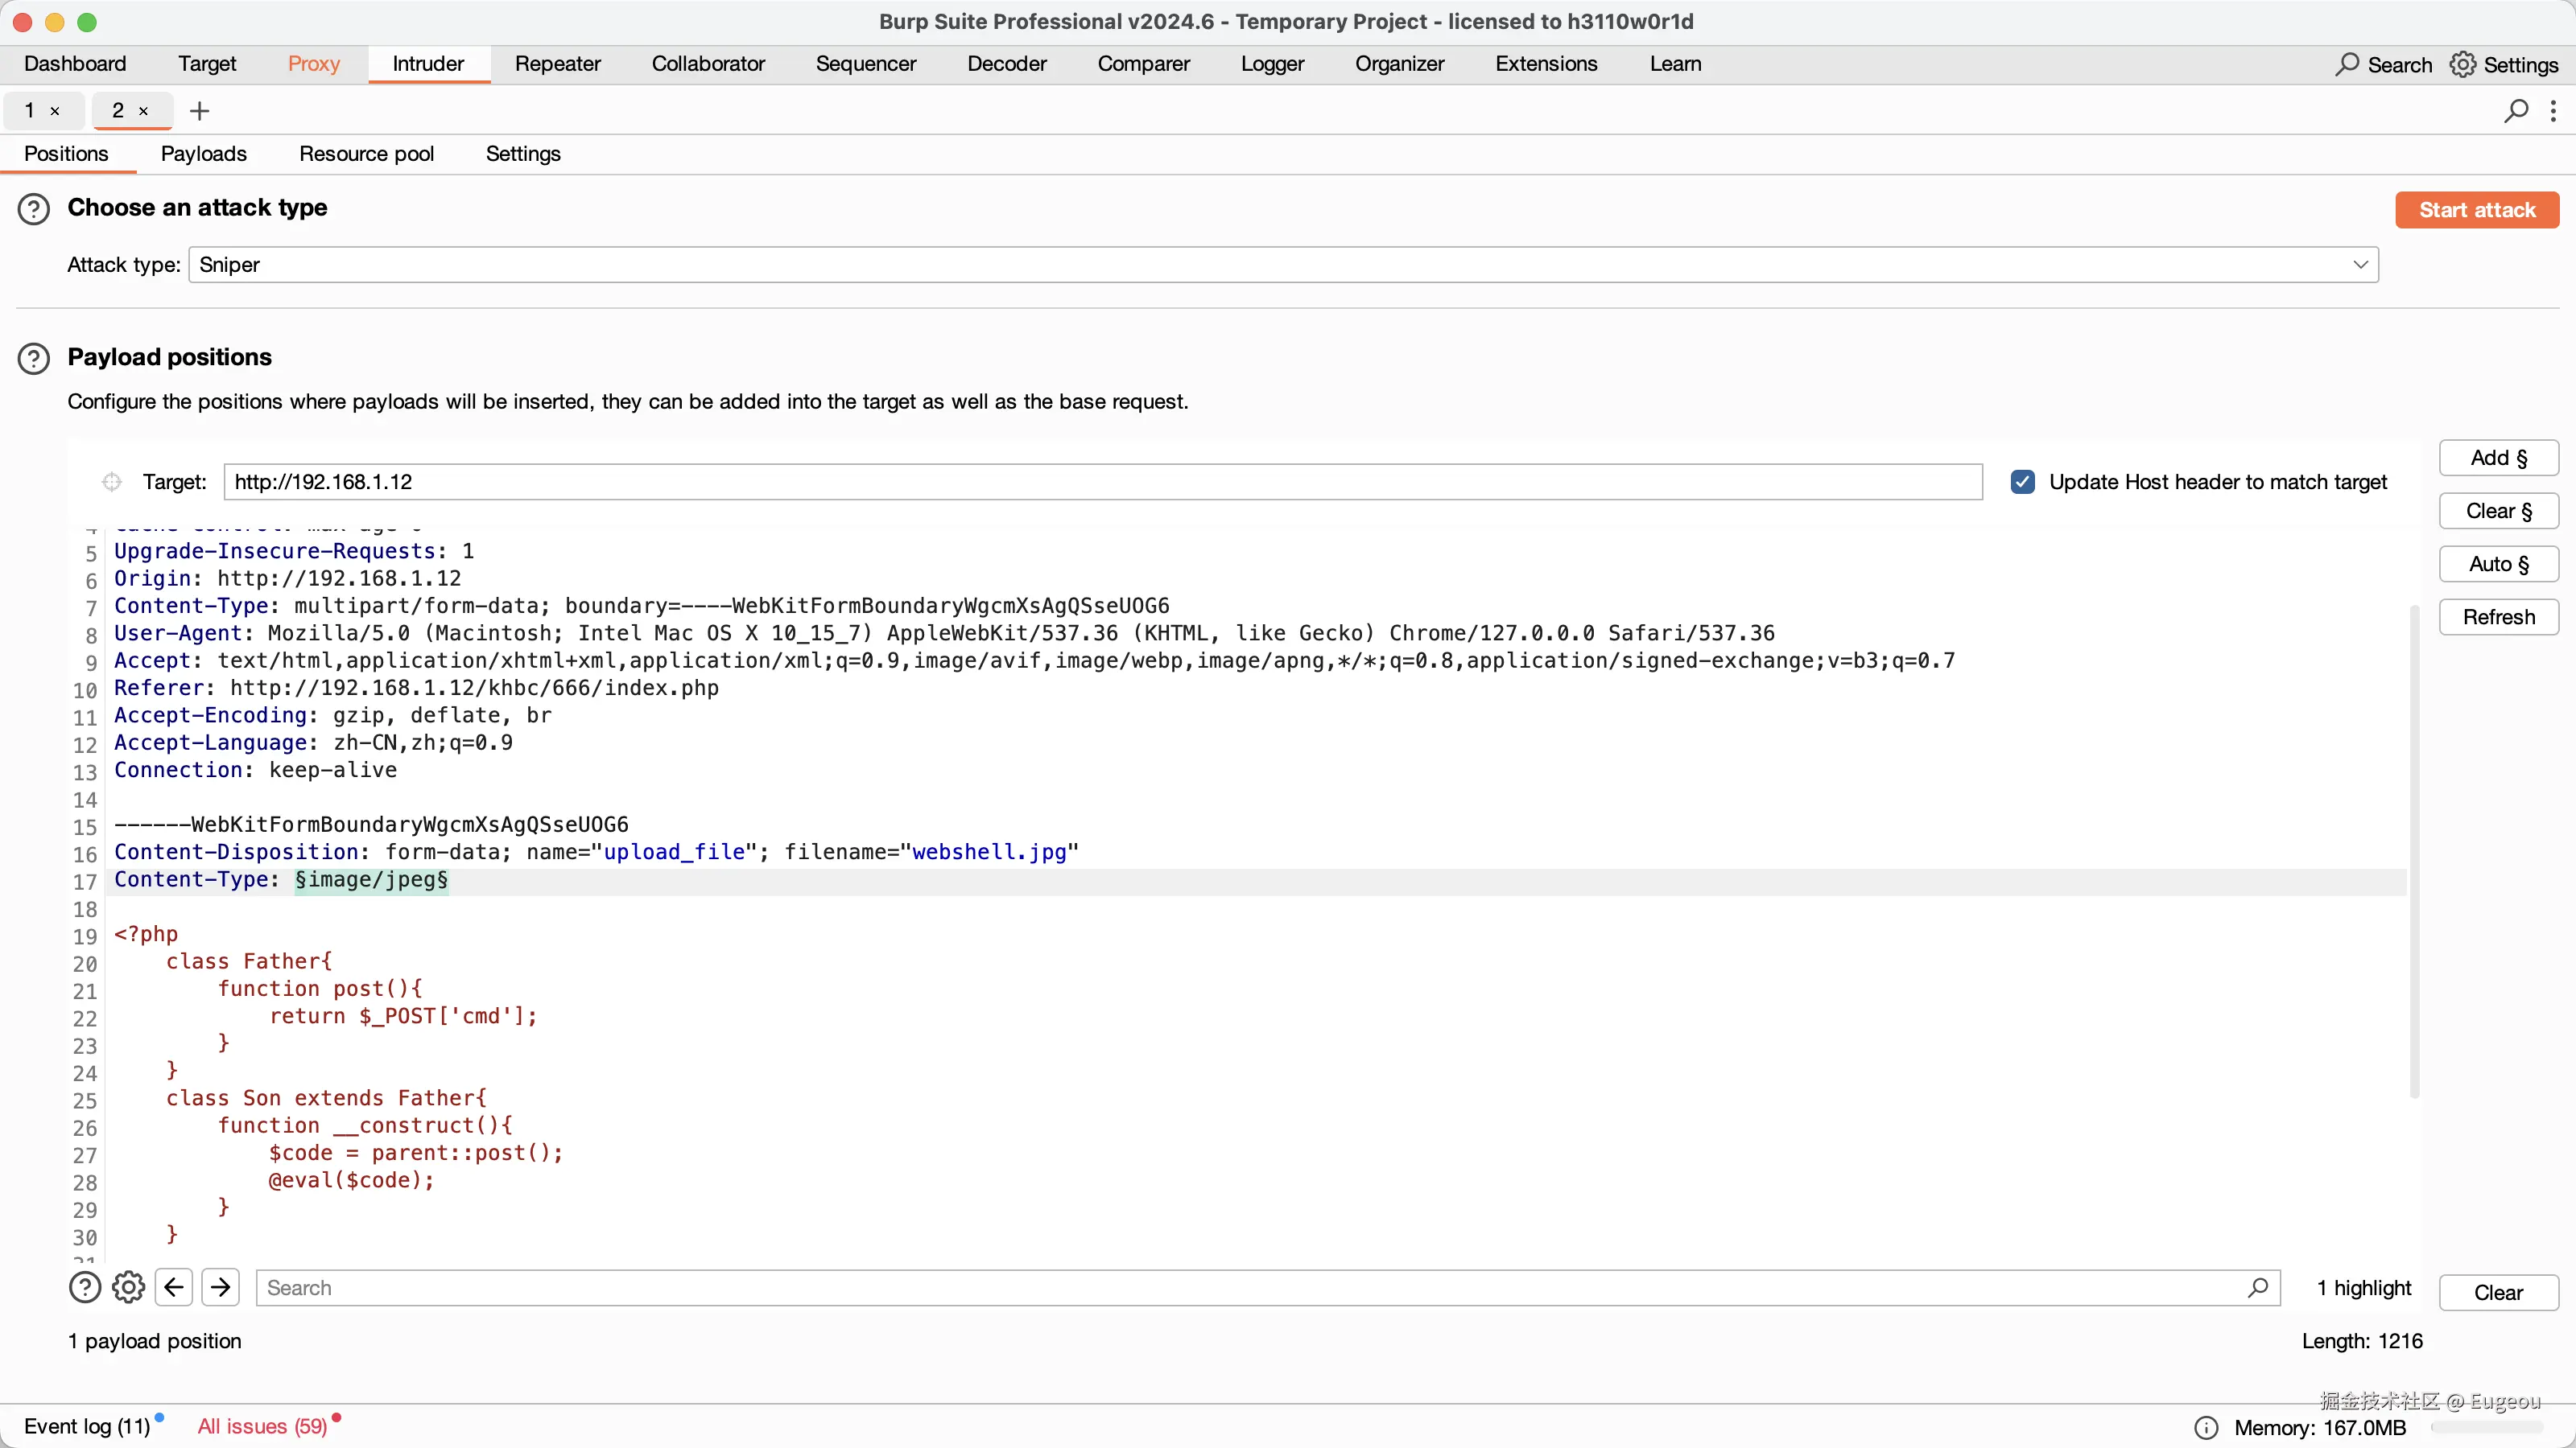Open the Repeater tool tab

pos(557,64)
